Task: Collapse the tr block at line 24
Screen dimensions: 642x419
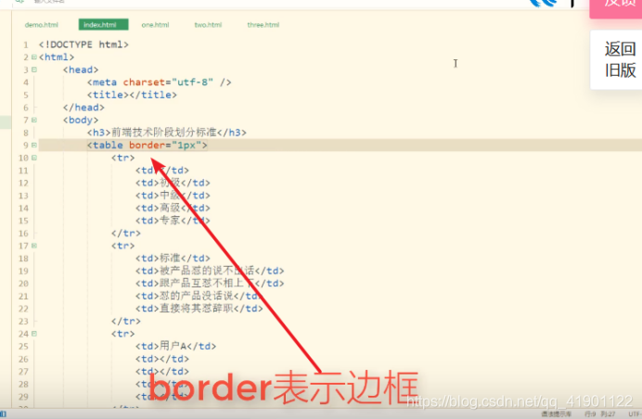Action: point(34,334)
